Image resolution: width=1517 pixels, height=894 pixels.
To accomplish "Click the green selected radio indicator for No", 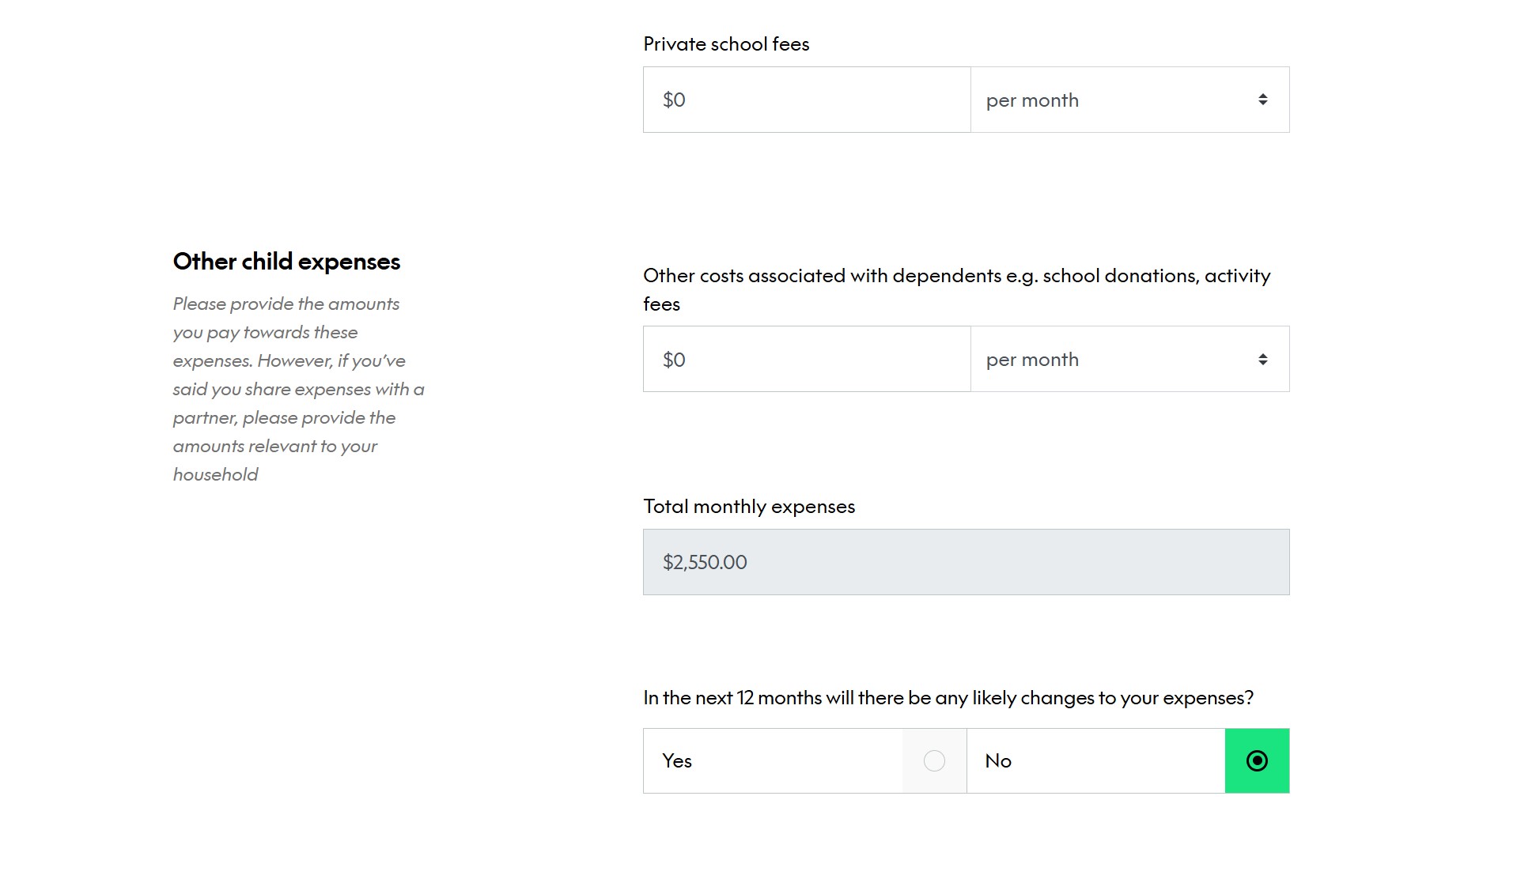I will click(1257, 760).
